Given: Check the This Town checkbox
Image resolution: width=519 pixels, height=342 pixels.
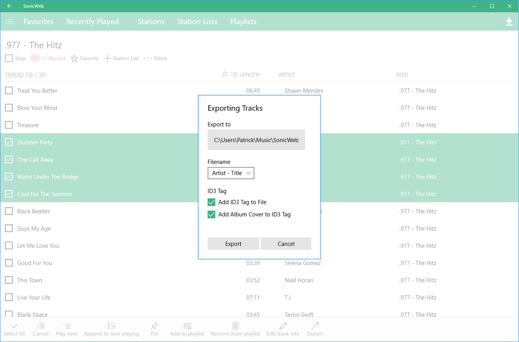Looking at the screenshot, I should tap(9, 280).
